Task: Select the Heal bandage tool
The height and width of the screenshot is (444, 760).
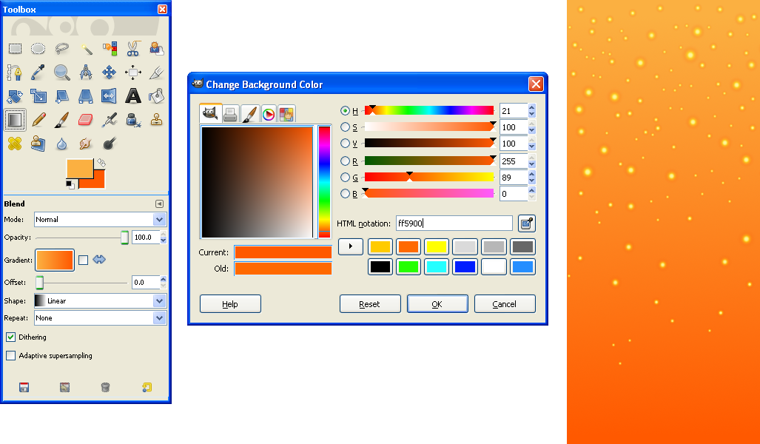Action: pos(15,144)
